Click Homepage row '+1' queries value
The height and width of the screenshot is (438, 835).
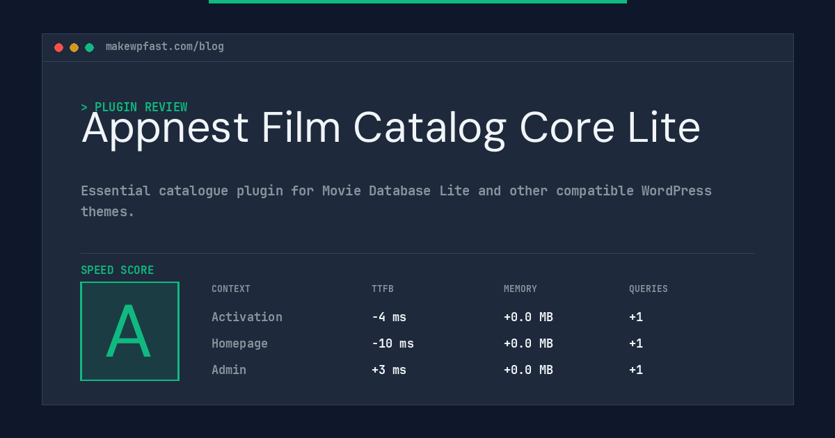click(636, 343)
